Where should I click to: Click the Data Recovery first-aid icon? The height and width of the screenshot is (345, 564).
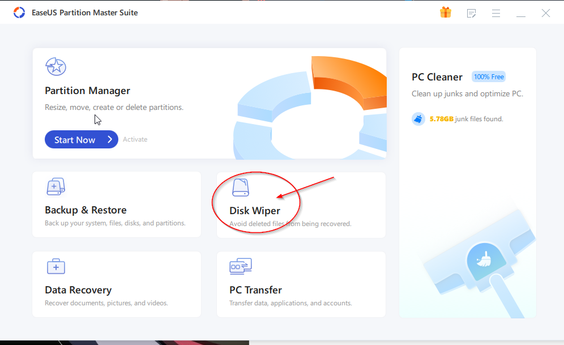[x=55, y=267]
